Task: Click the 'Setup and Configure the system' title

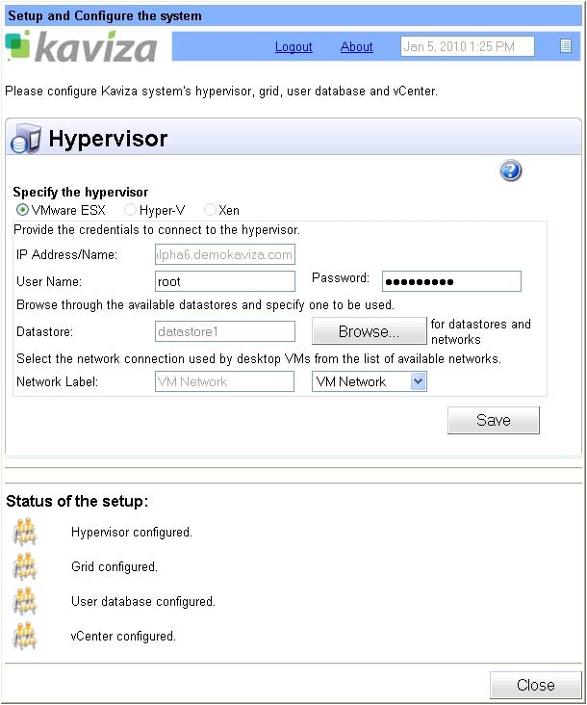Action: pos(105,15)
